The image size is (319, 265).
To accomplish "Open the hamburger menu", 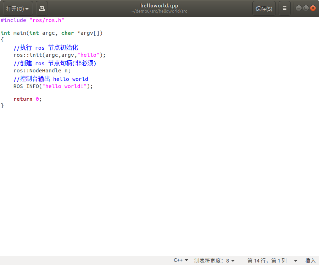I will click(x=285, y=8).
